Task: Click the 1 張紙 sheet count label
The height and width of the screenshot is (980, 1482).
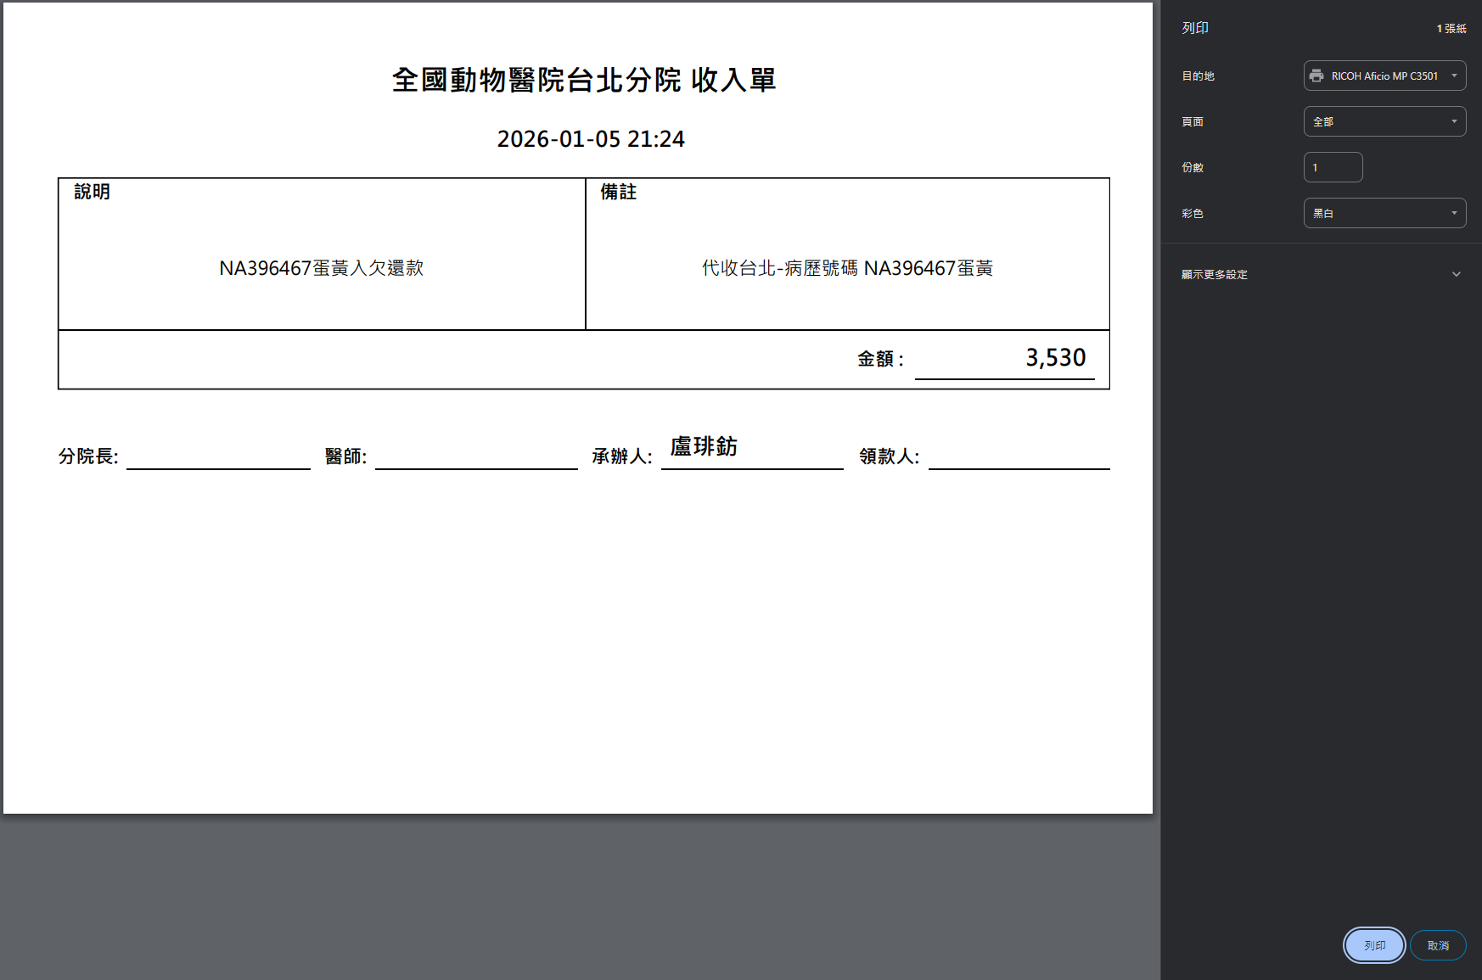Action: point(1451,29)
